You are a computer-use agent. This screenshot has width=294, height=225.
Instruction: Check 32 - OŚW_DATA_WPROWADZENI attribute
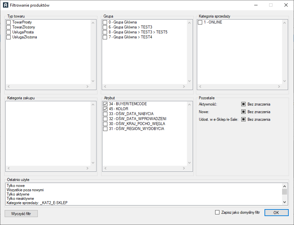click(x=105, y=119)
